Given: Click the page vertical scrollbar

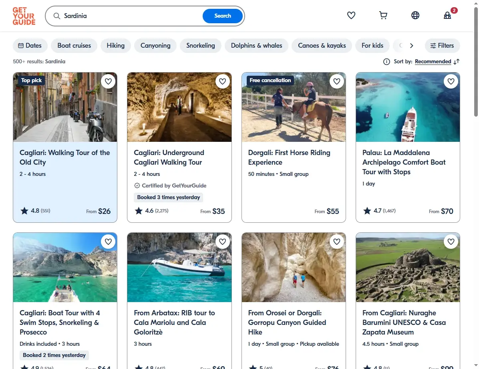Looking at the screenshot, I should coord(476,61).
